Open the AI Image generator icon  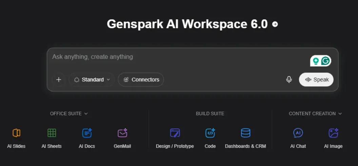pos(333,133)
